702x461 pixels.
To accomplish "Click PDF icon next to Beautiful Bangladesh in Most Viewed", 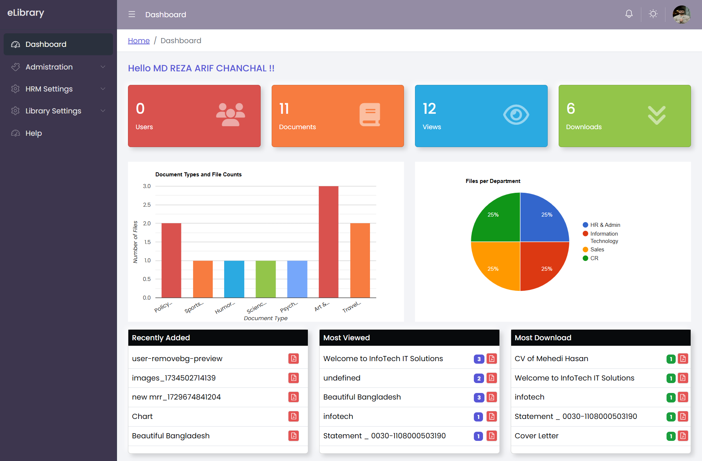I will 492,397.
